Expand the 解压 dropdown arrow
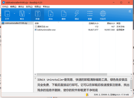Image resolution: width=134 pixels, height=98 pixels. (29, 13)
